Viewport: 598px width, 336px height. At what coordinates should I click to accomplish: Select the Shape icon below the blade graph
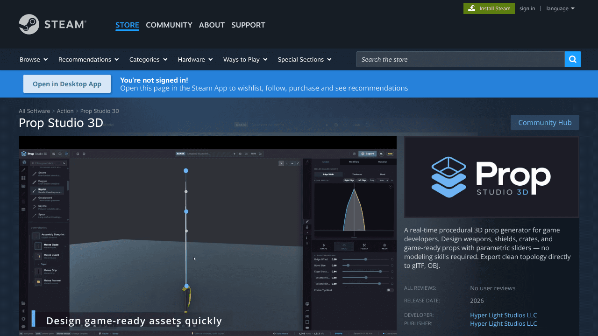[x=324, y=246]
